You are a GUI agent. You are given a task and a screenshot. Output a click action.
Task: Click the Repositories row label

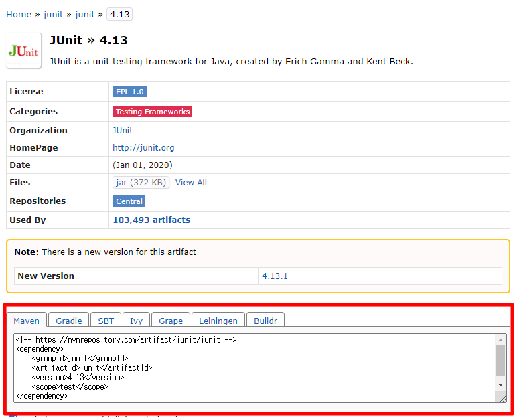[38, 201]
